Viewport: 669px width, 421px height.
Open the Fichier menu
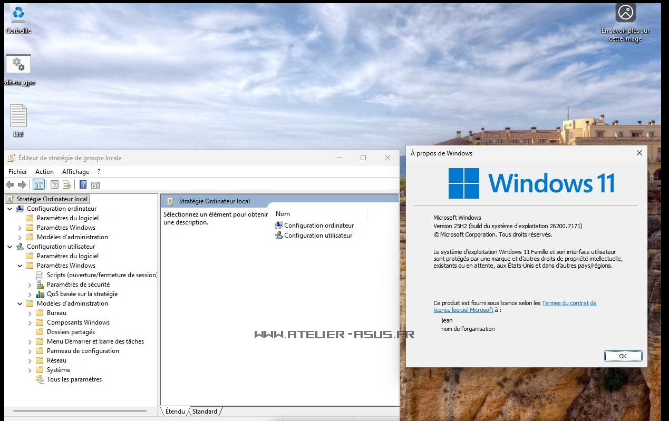17,172
